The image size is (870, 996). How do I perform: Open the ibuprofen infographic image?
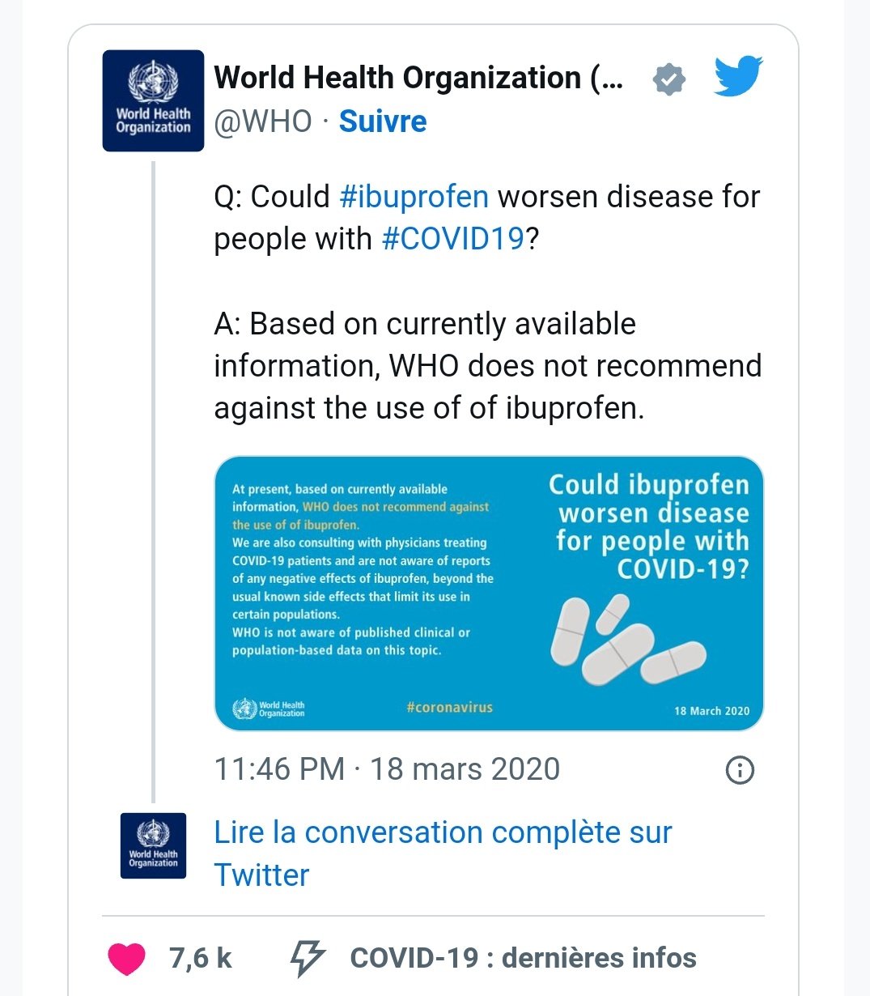(x=489, y=594)
